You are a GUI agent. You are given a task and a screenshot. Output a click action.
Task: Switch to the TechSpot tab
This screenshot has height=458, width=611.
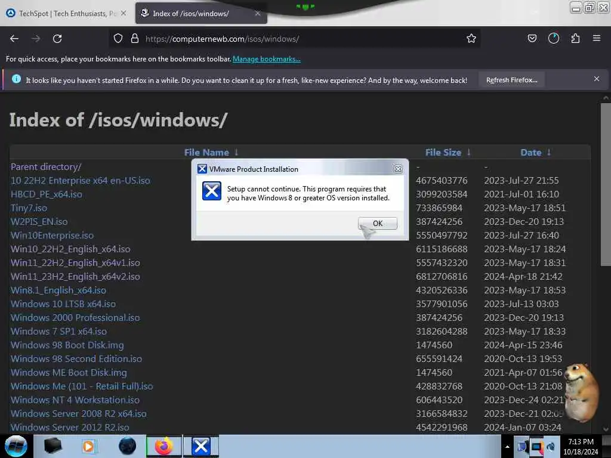(x=66, y=13)
